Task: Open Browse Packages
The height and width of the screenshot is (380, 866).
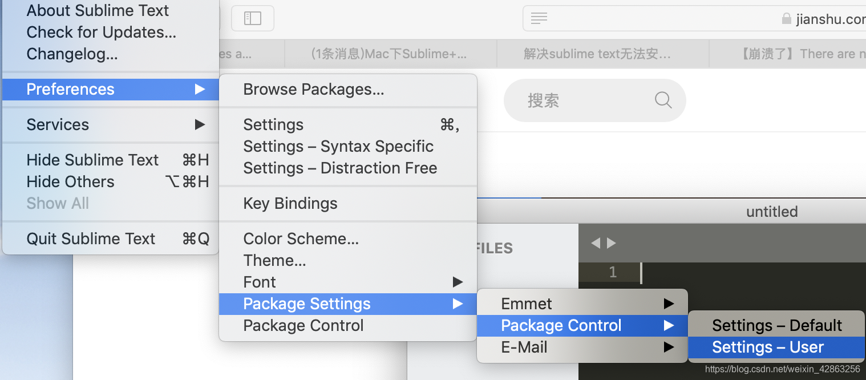Action: coord(348,89)
